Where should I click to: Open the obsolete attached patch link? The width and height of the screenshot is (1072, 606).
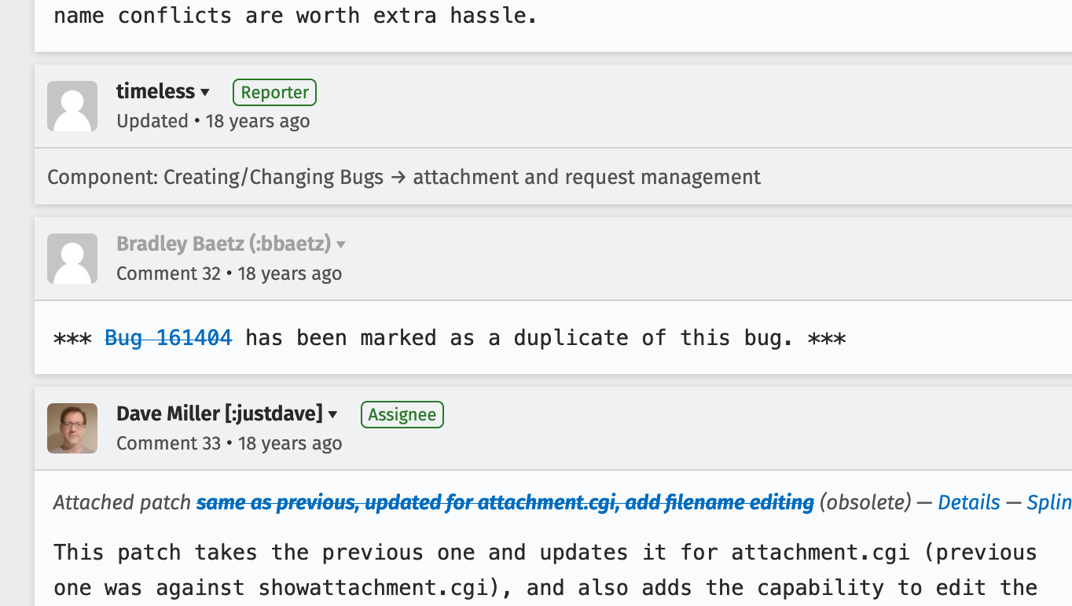505,502
